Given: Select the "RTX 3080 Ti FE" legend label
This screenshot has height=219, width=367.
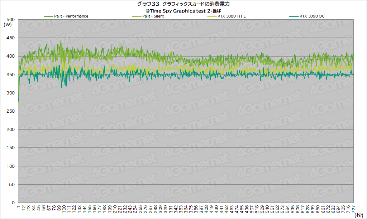Looking at the screenshot, I should coord(232,16).
